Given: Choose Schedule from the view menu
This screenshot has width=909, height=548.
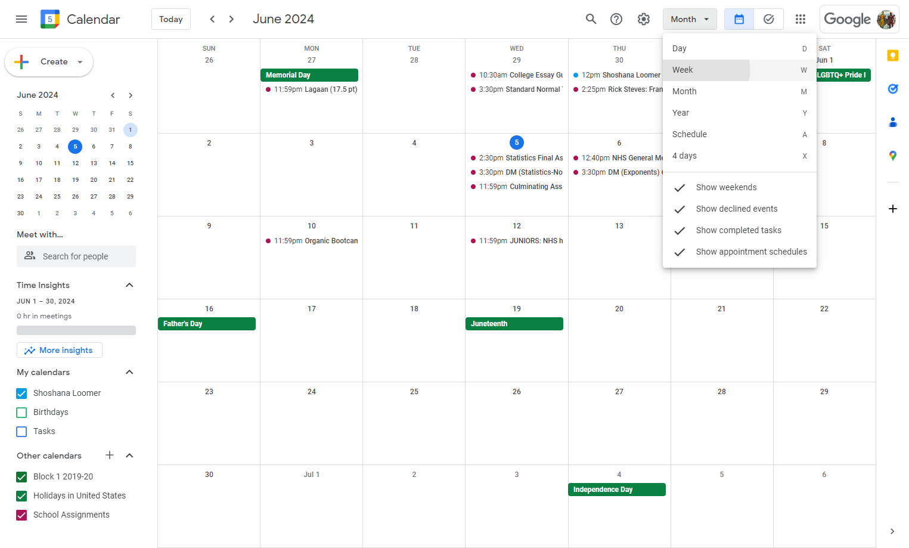Looking at the screenshot, I should [740, 134].
